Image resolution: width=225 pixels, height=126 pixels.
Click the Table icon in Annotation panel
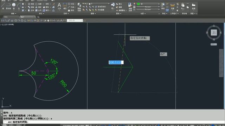[x=69, y=10]
